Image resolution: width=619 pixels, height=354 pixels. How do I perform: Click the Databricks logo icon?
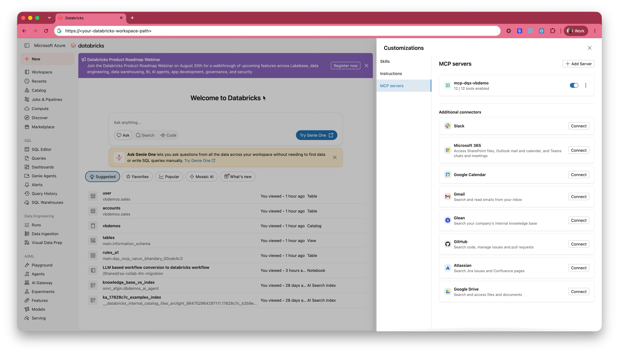coord(73,45)
